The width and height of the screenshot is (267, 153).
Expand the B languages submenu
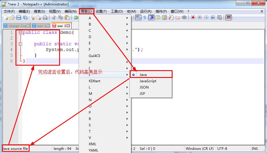tap(105, 24)
